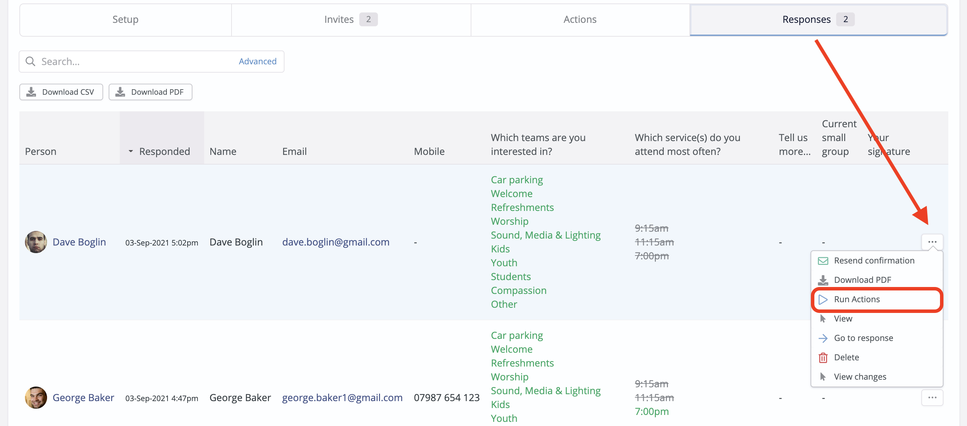The height and width of the screenshot is (426, 967).
Task: Select View changes in the context menu
Action: tap(860, 377)
